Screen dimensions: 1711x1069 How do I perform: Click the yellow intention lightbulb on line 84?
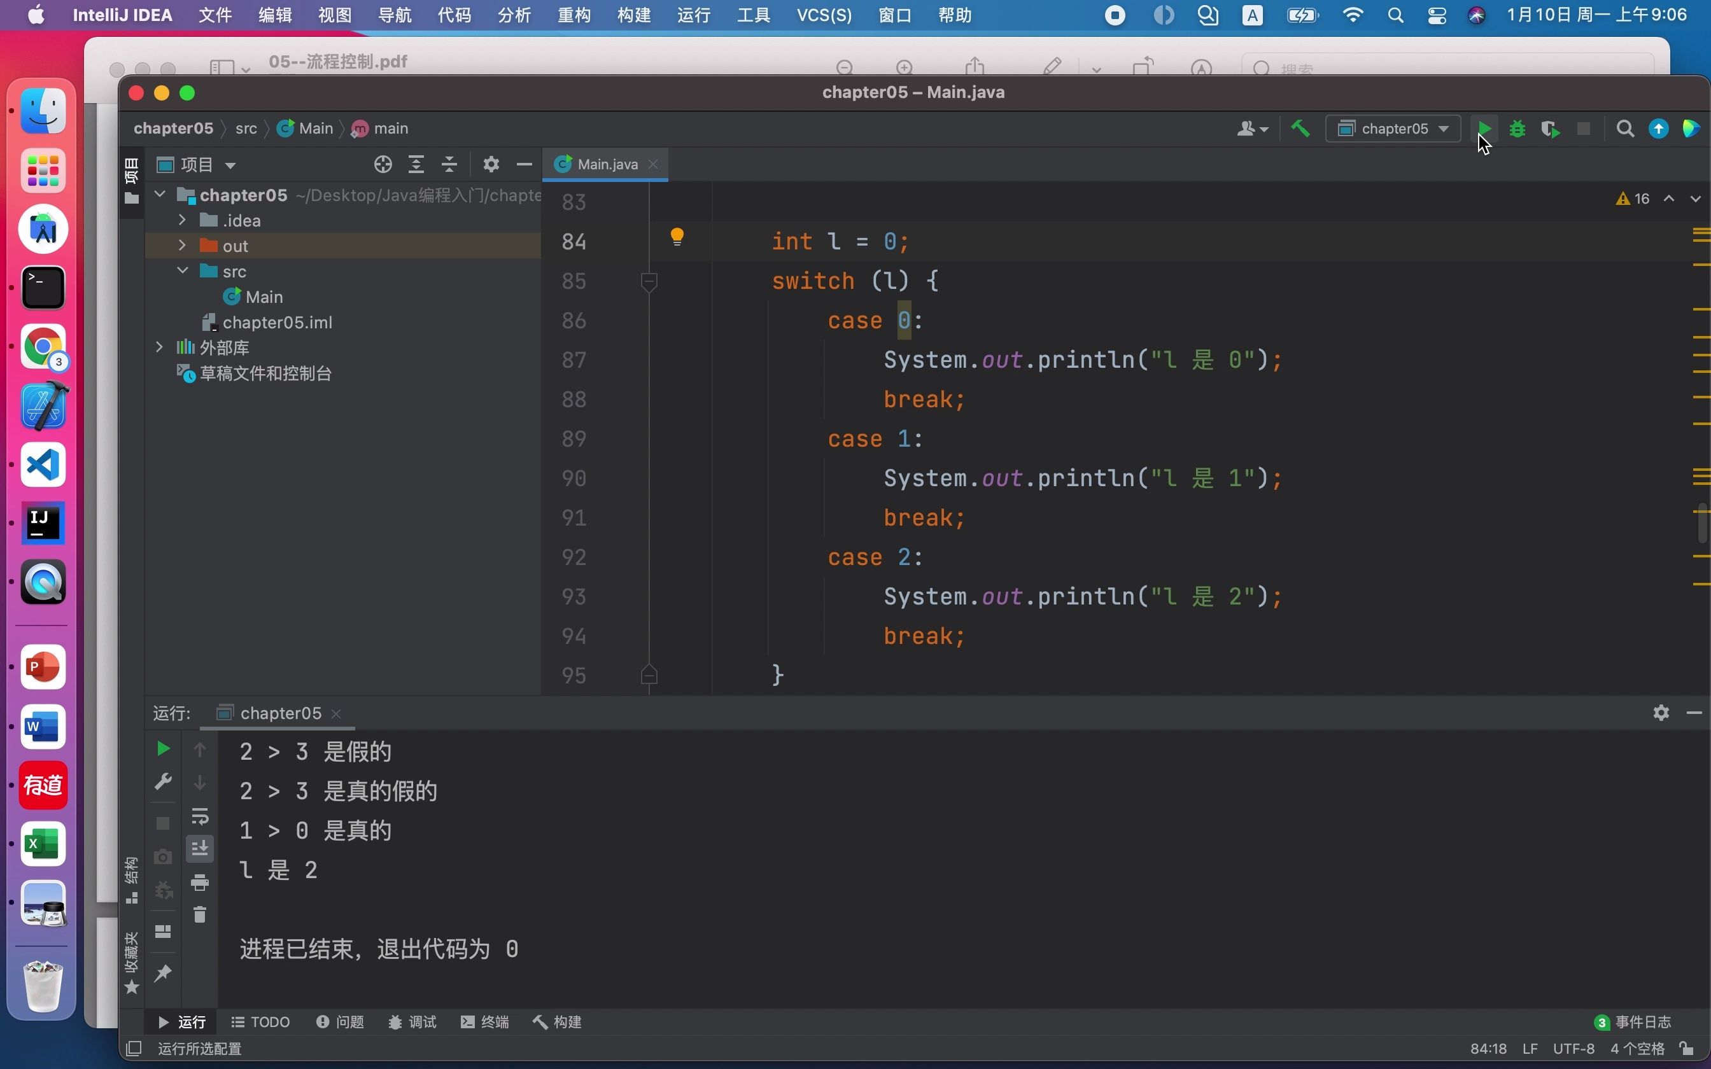677,237
